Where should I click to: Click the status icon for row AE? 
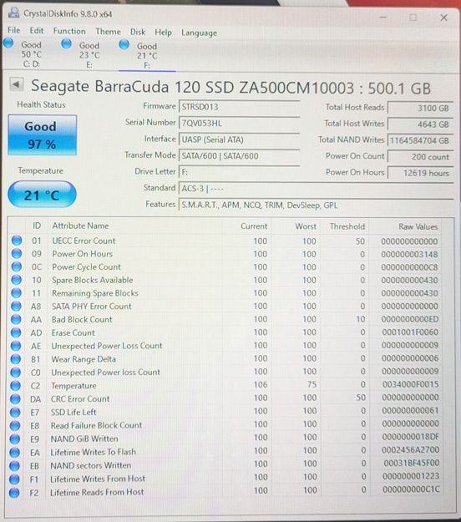pos(16,346)
